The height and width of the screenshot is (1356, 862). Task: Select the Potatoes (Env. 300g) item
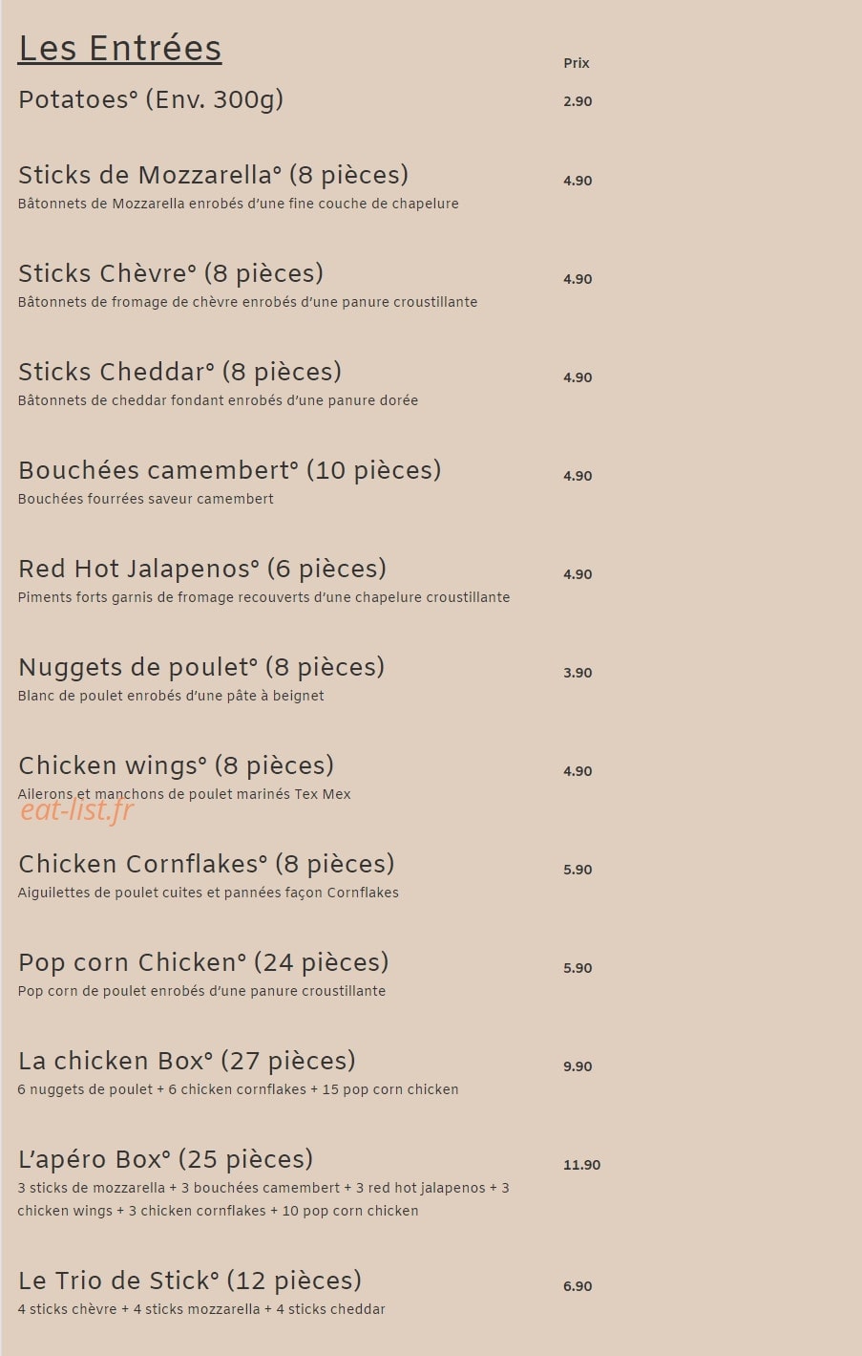pyautogui.click(x=151, y=99)
